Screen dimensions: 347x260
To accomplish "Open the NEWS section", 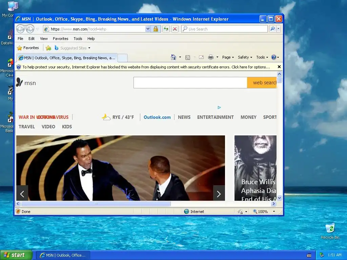I will click(x=184, y=117).
